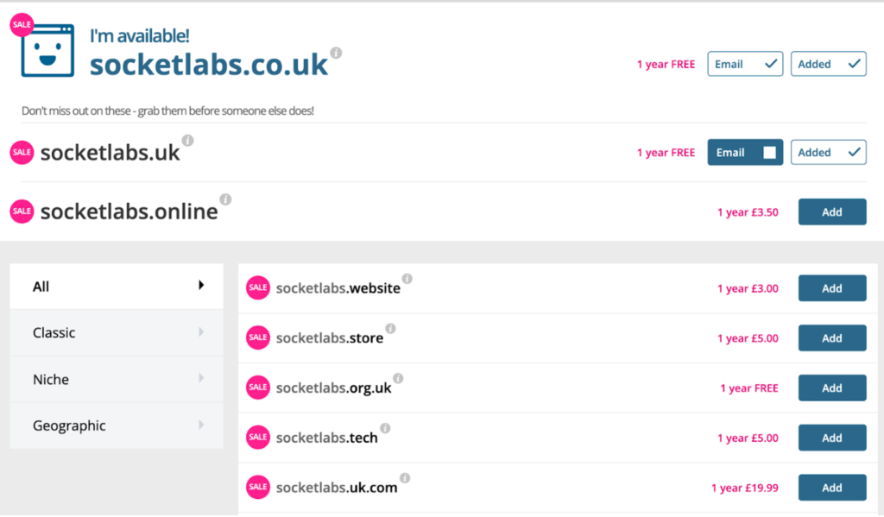
Task: Click info icon next to socketlabs.uk
Action: click(x=187, y=141)
